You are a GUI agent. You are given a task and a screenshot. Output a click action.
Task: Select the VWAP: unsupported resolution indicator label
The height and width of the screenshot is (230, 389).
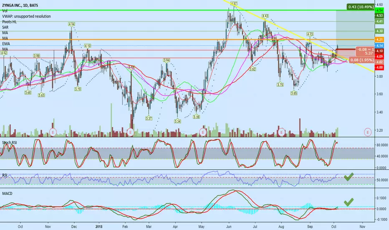(x=26, y=16)
